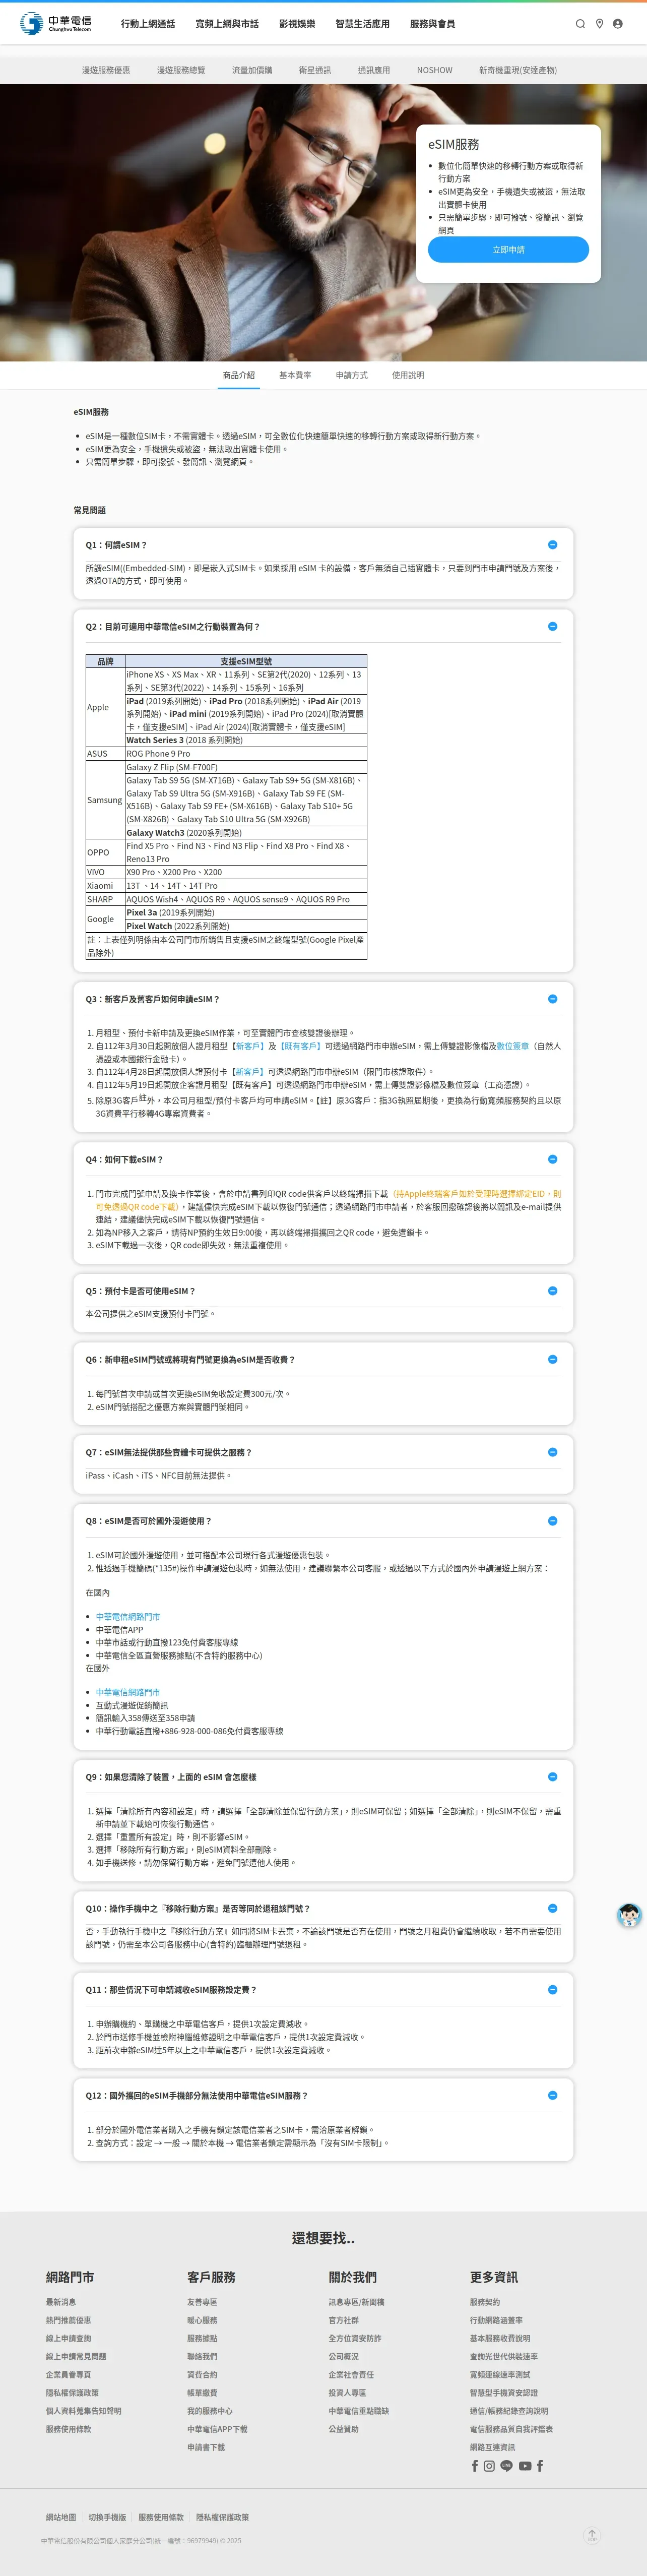
Task: Open 隱私權保護政策 bottom bar link
Action: coord(222,2517)
